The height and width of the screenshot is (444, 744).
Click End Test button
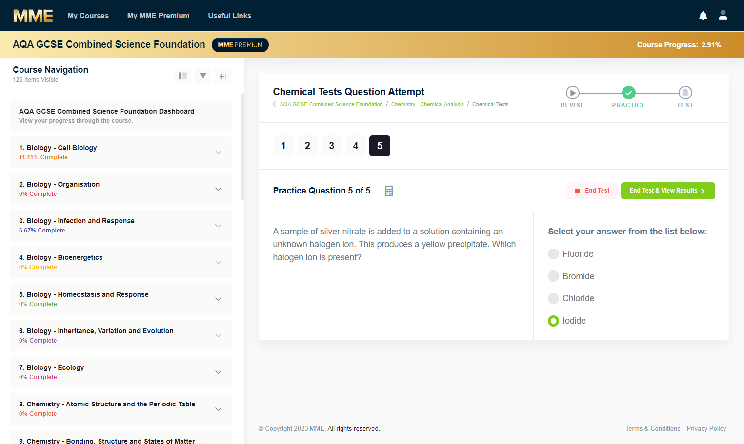[x=592, y=191]
